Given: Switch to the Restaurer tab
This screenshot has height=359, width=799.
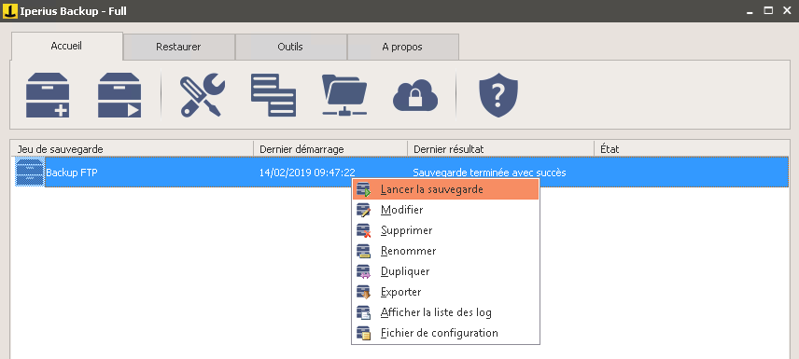Looking at the screenshot, I should 179,47.
